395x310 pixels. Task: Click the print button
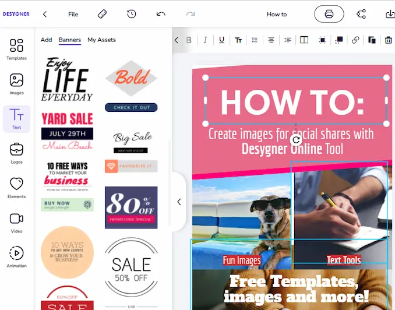point(329,14)
